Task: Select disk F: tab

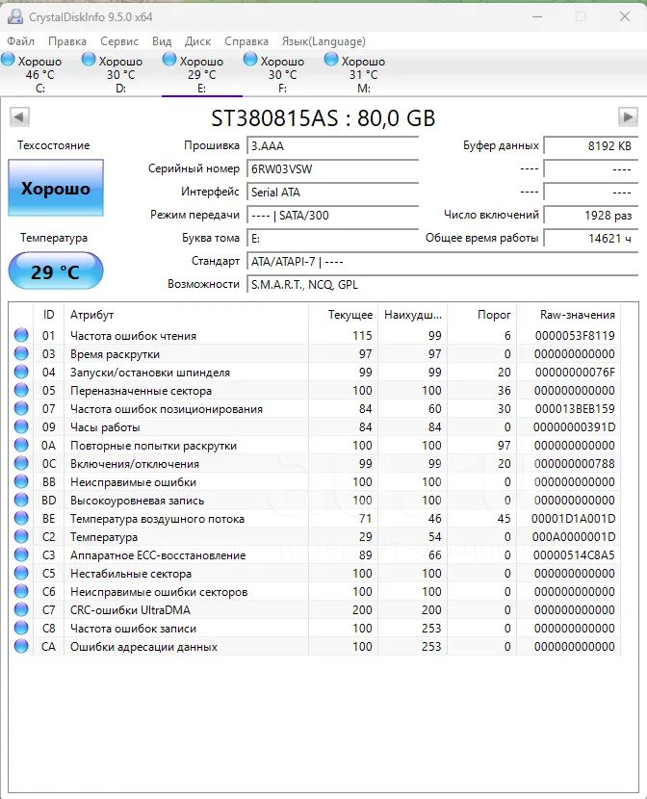Action: 283,73
